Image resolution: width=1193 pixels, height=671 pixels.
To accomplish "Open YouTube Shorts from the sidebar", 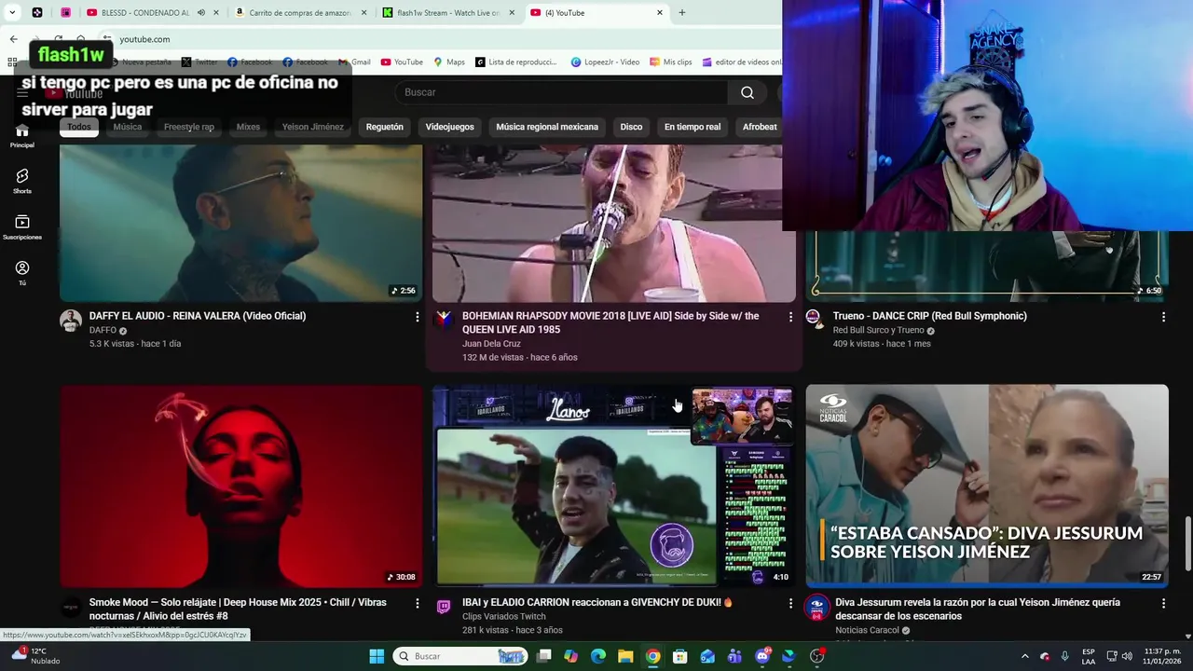I will 22,181.
